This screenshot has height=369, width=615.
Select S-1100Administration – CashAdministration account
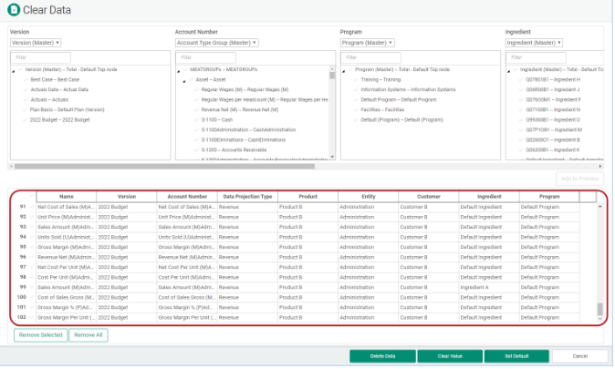click(248, 129)
